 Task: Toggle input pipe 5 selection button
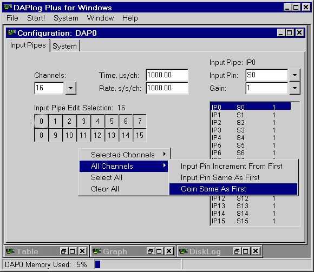coord(112,121)
